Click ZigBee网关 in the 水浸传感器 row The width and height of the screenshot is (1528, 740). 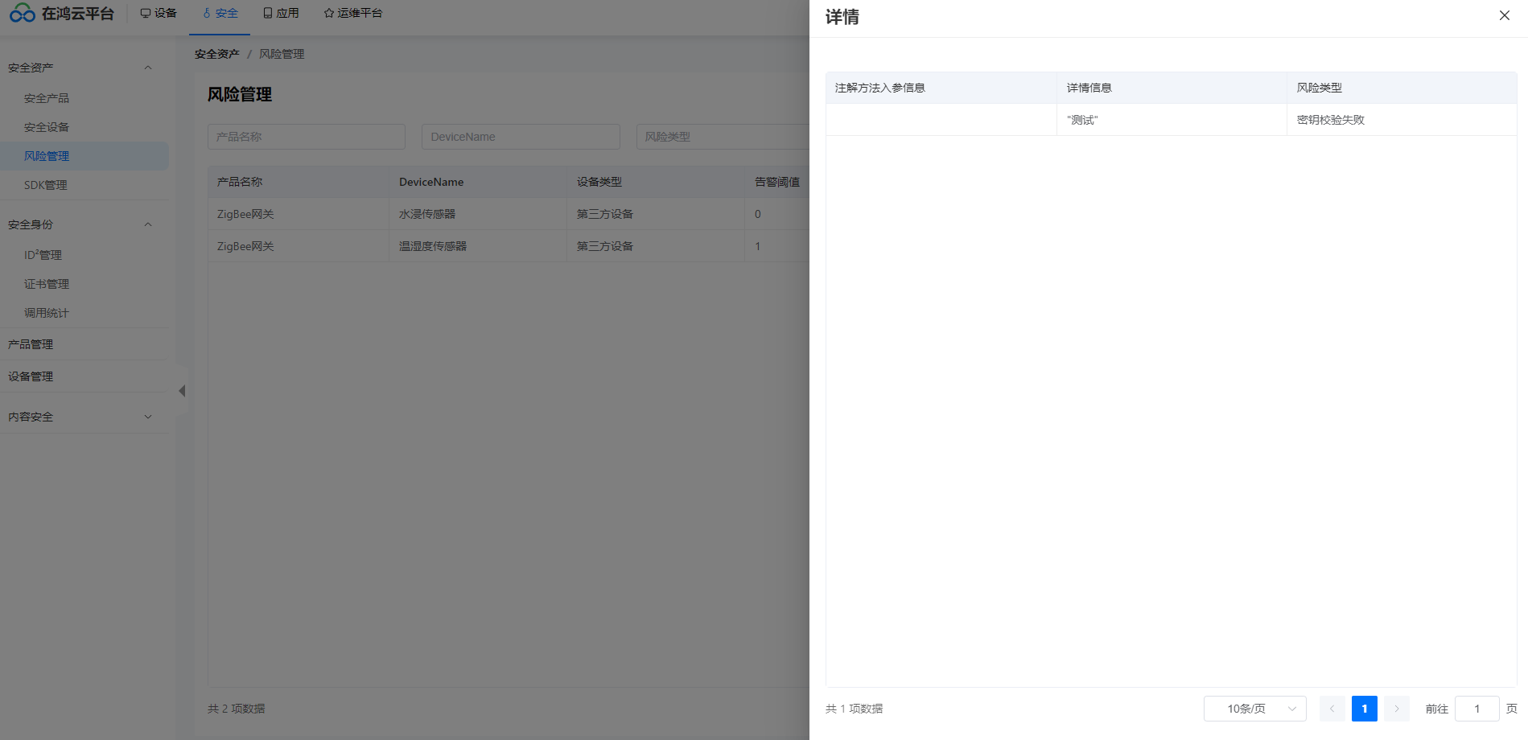pyautogui.click(x=245, y=214)
